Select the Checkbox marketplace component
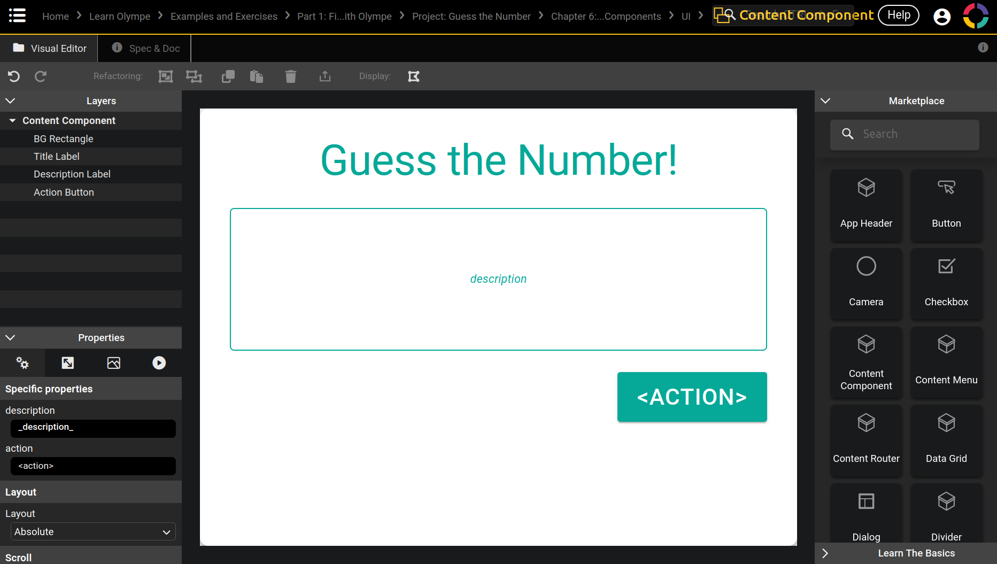The width and height of the screenshot is (997, 564). coord(946,284)
